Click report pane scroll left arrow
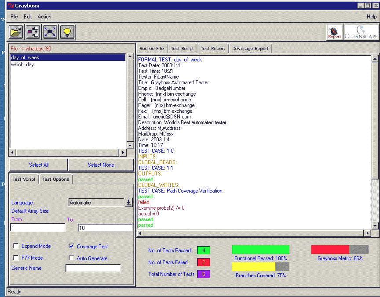This screenshot has width=380, height=297. click(140, 233)
